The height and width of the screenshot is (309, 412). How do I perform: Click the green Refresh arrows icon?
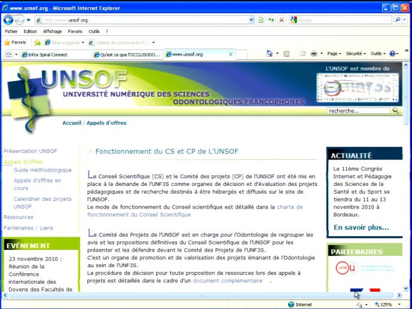point(271,20)
